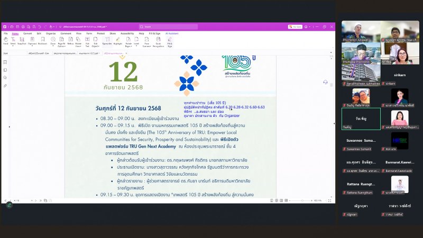
Task: Run Quick Recognition OCR
Action: 158,42
